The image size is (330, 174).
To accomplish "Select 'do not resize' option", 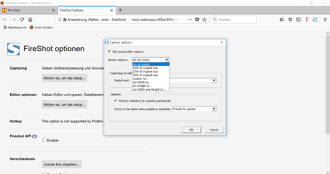I will [151, 64].
